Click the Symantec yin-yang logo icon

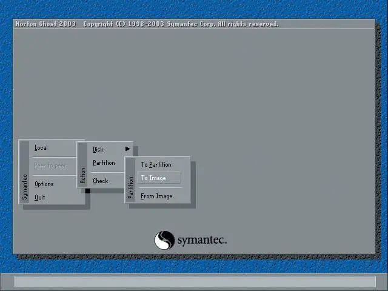pos(164,240)
